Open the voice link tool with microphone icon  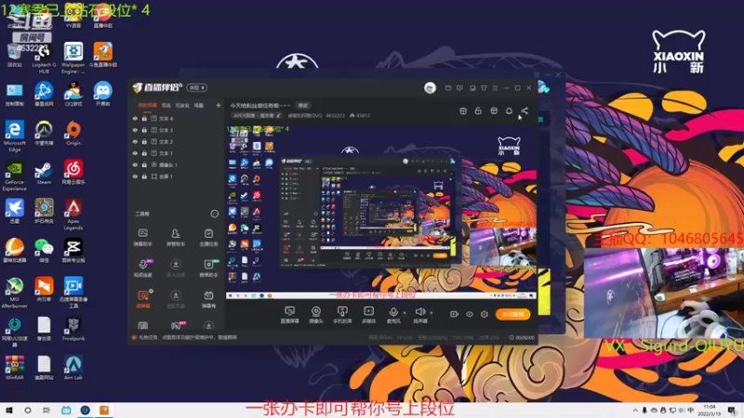click(143, 268)
